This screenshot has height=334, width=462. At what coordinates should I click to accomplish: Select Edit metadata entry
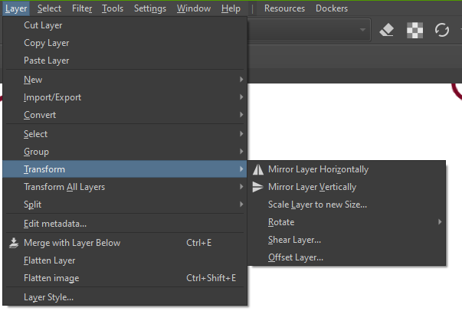pyautogui.click(x=54, y=224)
